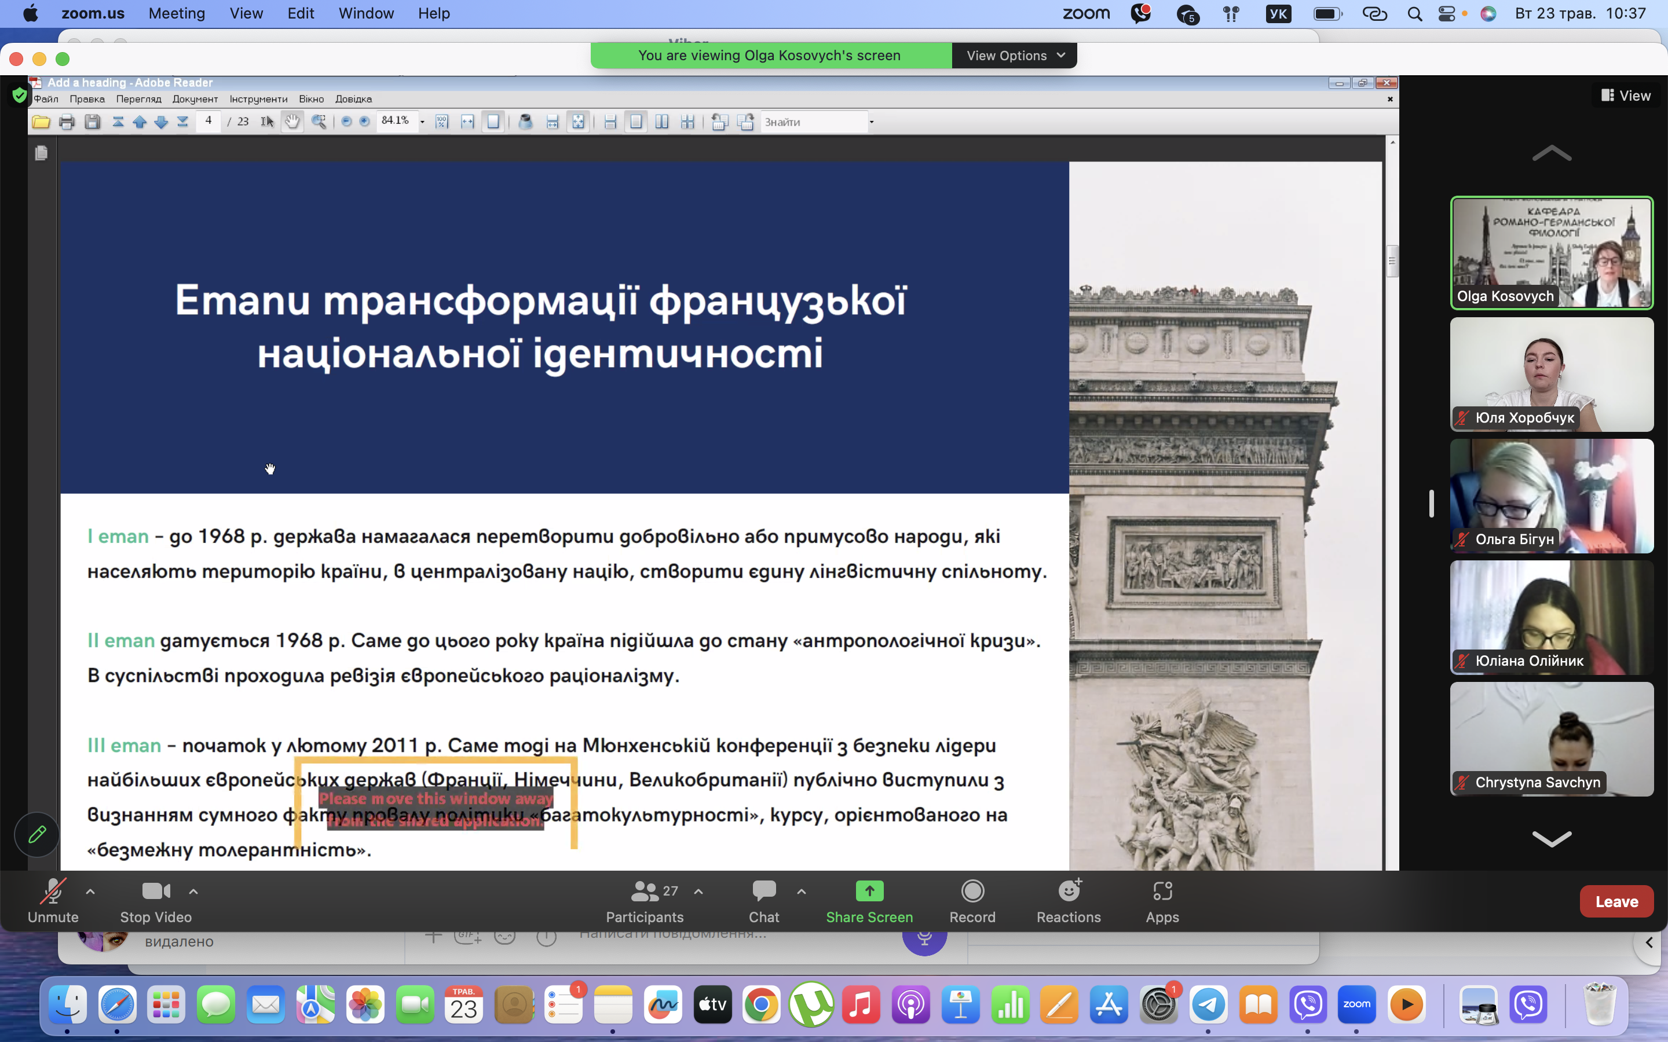Screen dimensions: 1668x1042
Task: Unmute the microphone
Action: pos(53,891)
